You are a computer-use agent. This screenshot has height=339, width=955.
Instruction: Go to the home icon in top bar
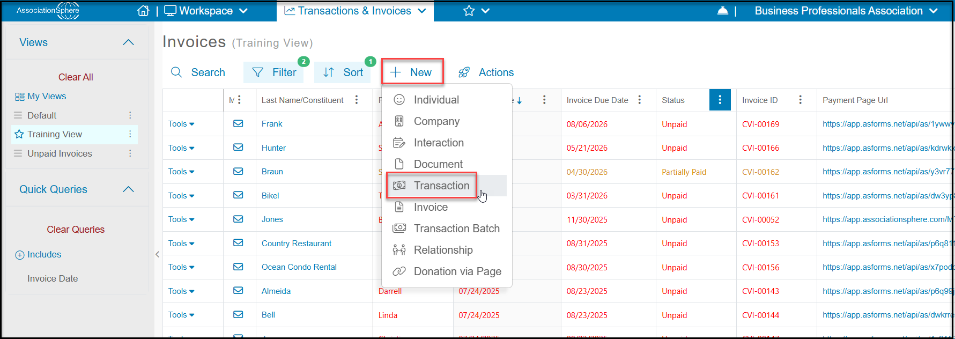[x=143, y=11]
